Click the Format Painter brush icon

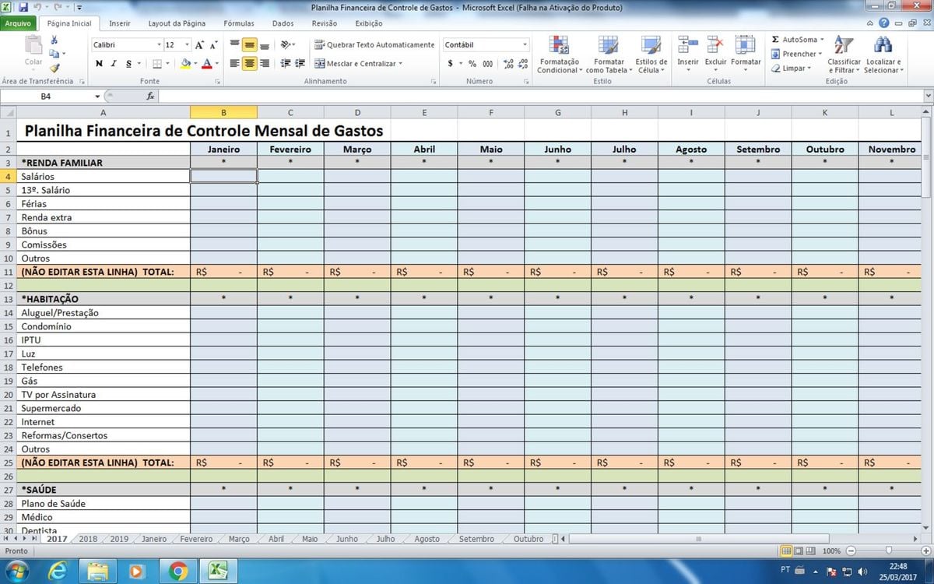tap(54, 68)
